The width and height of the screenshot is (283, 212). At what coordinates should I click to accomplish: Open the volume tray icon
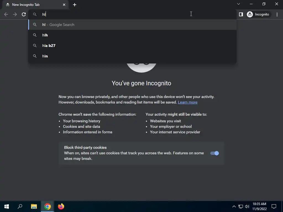(247, 206)
